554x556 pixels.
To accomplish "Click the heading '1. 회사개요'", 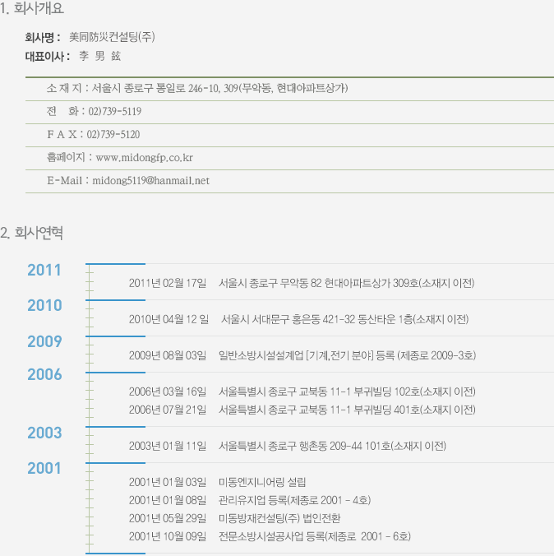I will 32,8.
